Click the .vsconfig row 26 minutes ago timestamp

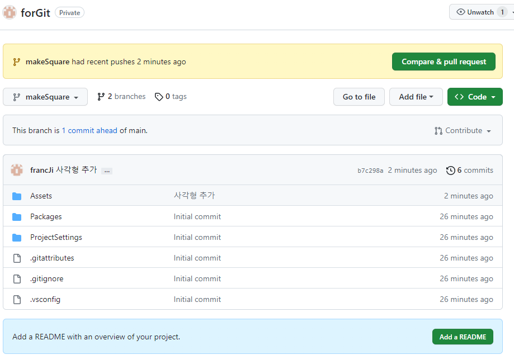[x=466, y=299]
